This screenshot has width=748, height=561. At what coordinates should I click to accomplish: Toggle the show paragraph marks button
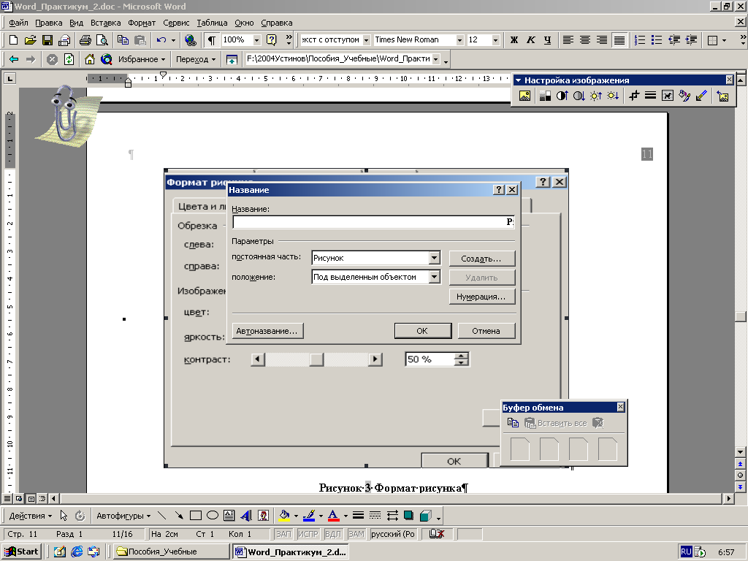(211, 40)
